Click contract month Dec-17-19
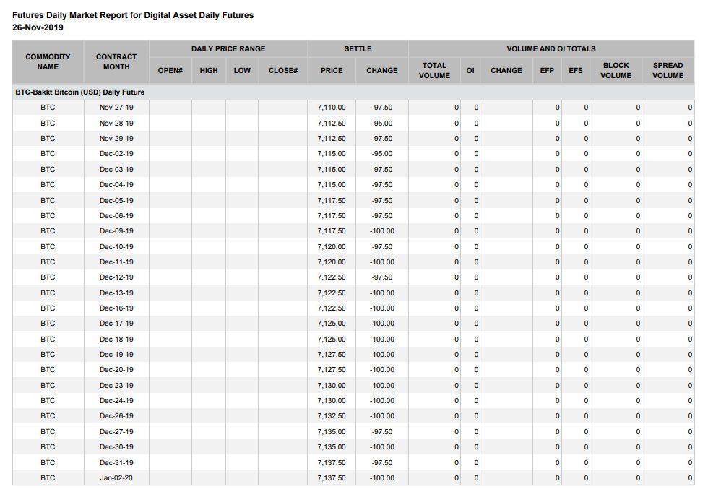This screenshot has height=497, width=708. pos(116,323)
